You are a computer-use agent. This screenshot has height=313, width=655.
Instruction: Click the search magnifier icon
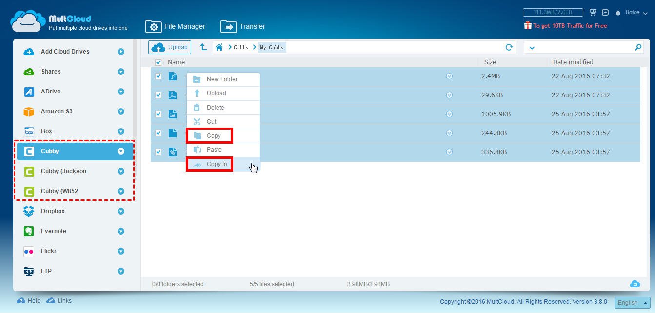(638, 47)
